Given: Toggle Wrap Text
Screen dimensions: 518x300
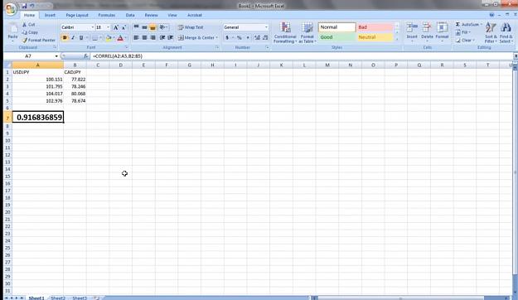Looking at the screenshot, I should (191, 27).
